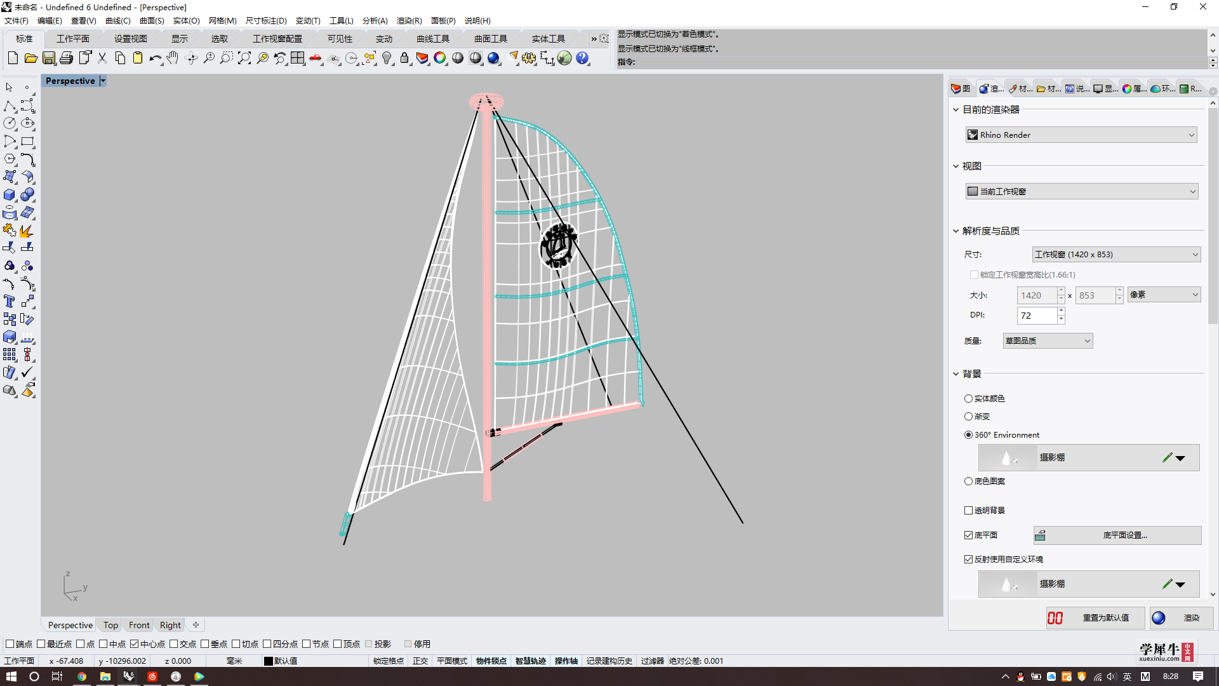Click the DPI value field
Screen dimensions: 1219x686
(1037, 316)
